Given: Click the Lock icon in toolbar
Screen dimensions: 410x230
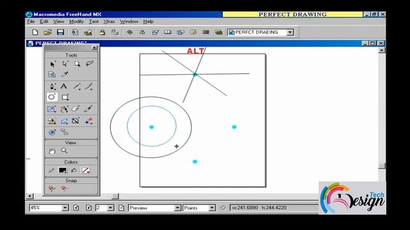Looking at the screenshot, I should click(x=102, y=32).
